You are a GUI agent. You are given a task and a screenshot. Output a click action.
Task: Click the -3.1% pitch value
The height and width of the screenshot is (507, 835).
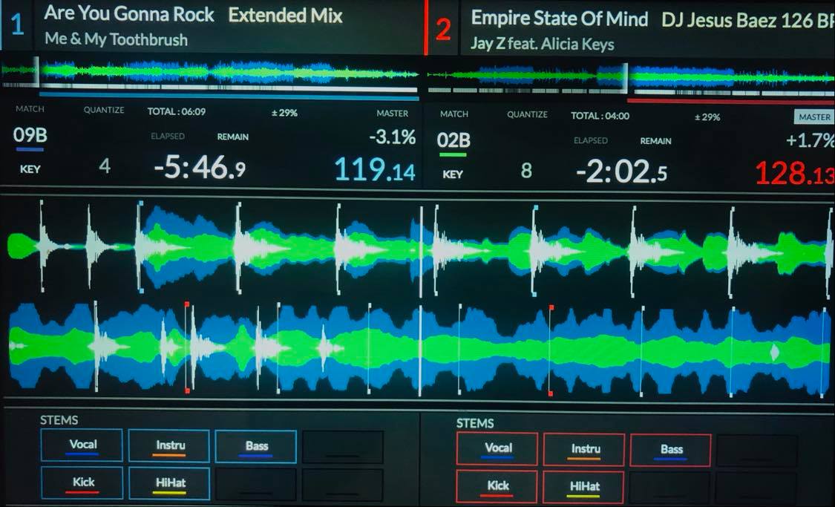point(393,137)
